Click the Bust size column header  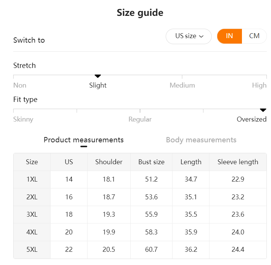tap(151, 162)
